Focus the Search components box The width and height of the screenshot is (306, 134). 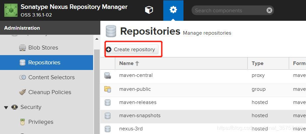coord(230,10)
